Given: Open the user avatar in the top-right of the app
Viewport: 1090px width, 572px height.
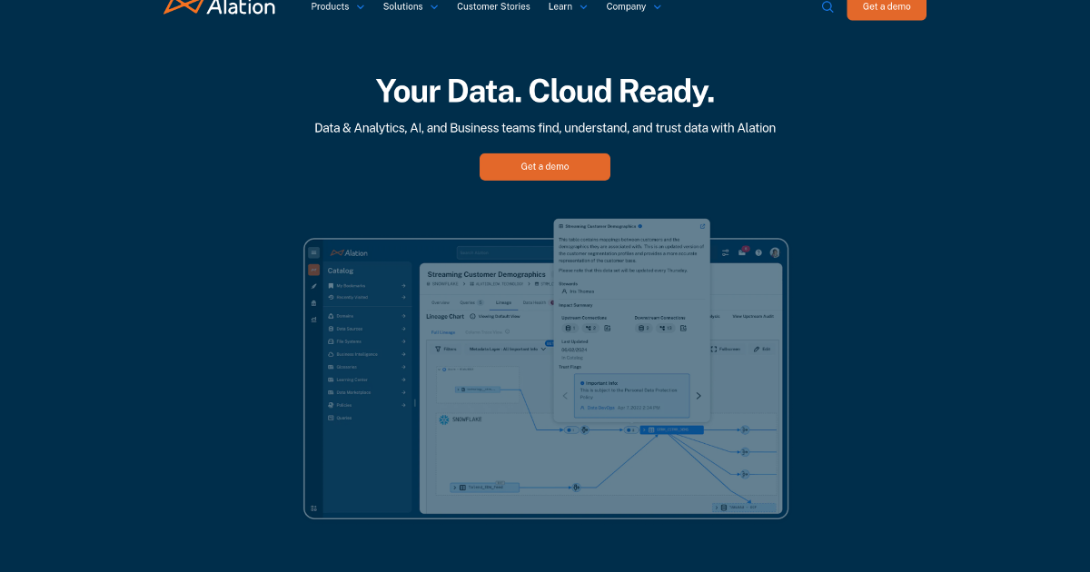Looking at the screenshot, I should point(774,252).
